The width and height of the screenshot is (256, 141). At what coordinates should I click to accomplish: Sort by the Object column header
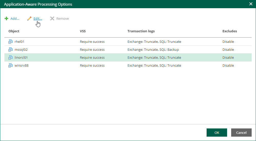click(14, 31)
